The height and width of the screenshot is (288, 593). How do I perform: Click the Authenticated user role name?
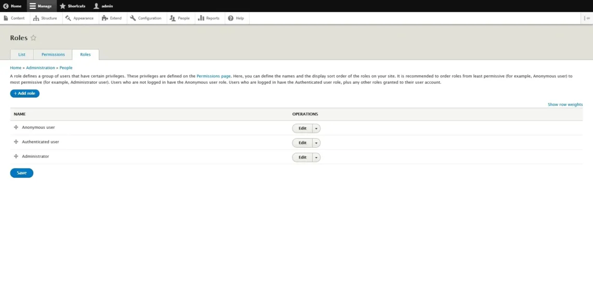click(41, 142)
